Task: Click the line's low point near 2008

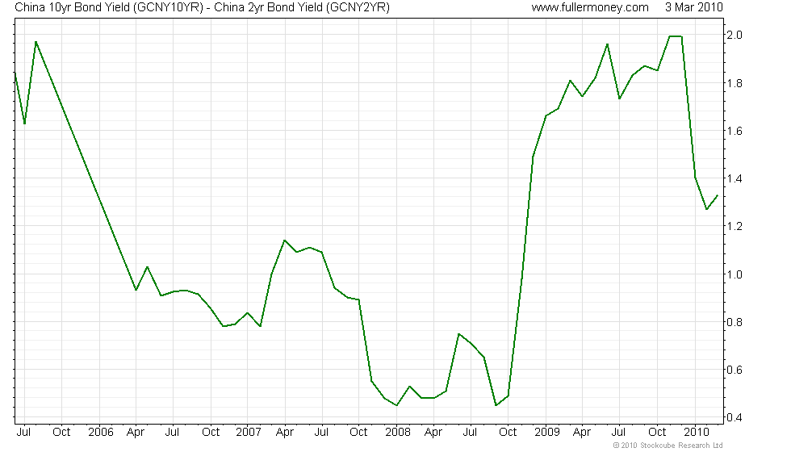Action: click(397, 405)
